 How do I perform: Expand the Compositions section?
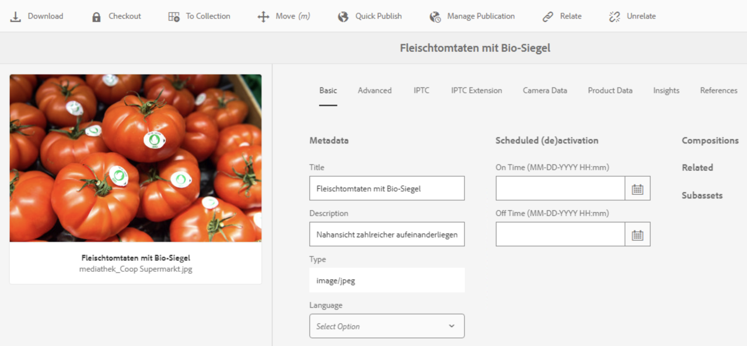coord(710,141)
